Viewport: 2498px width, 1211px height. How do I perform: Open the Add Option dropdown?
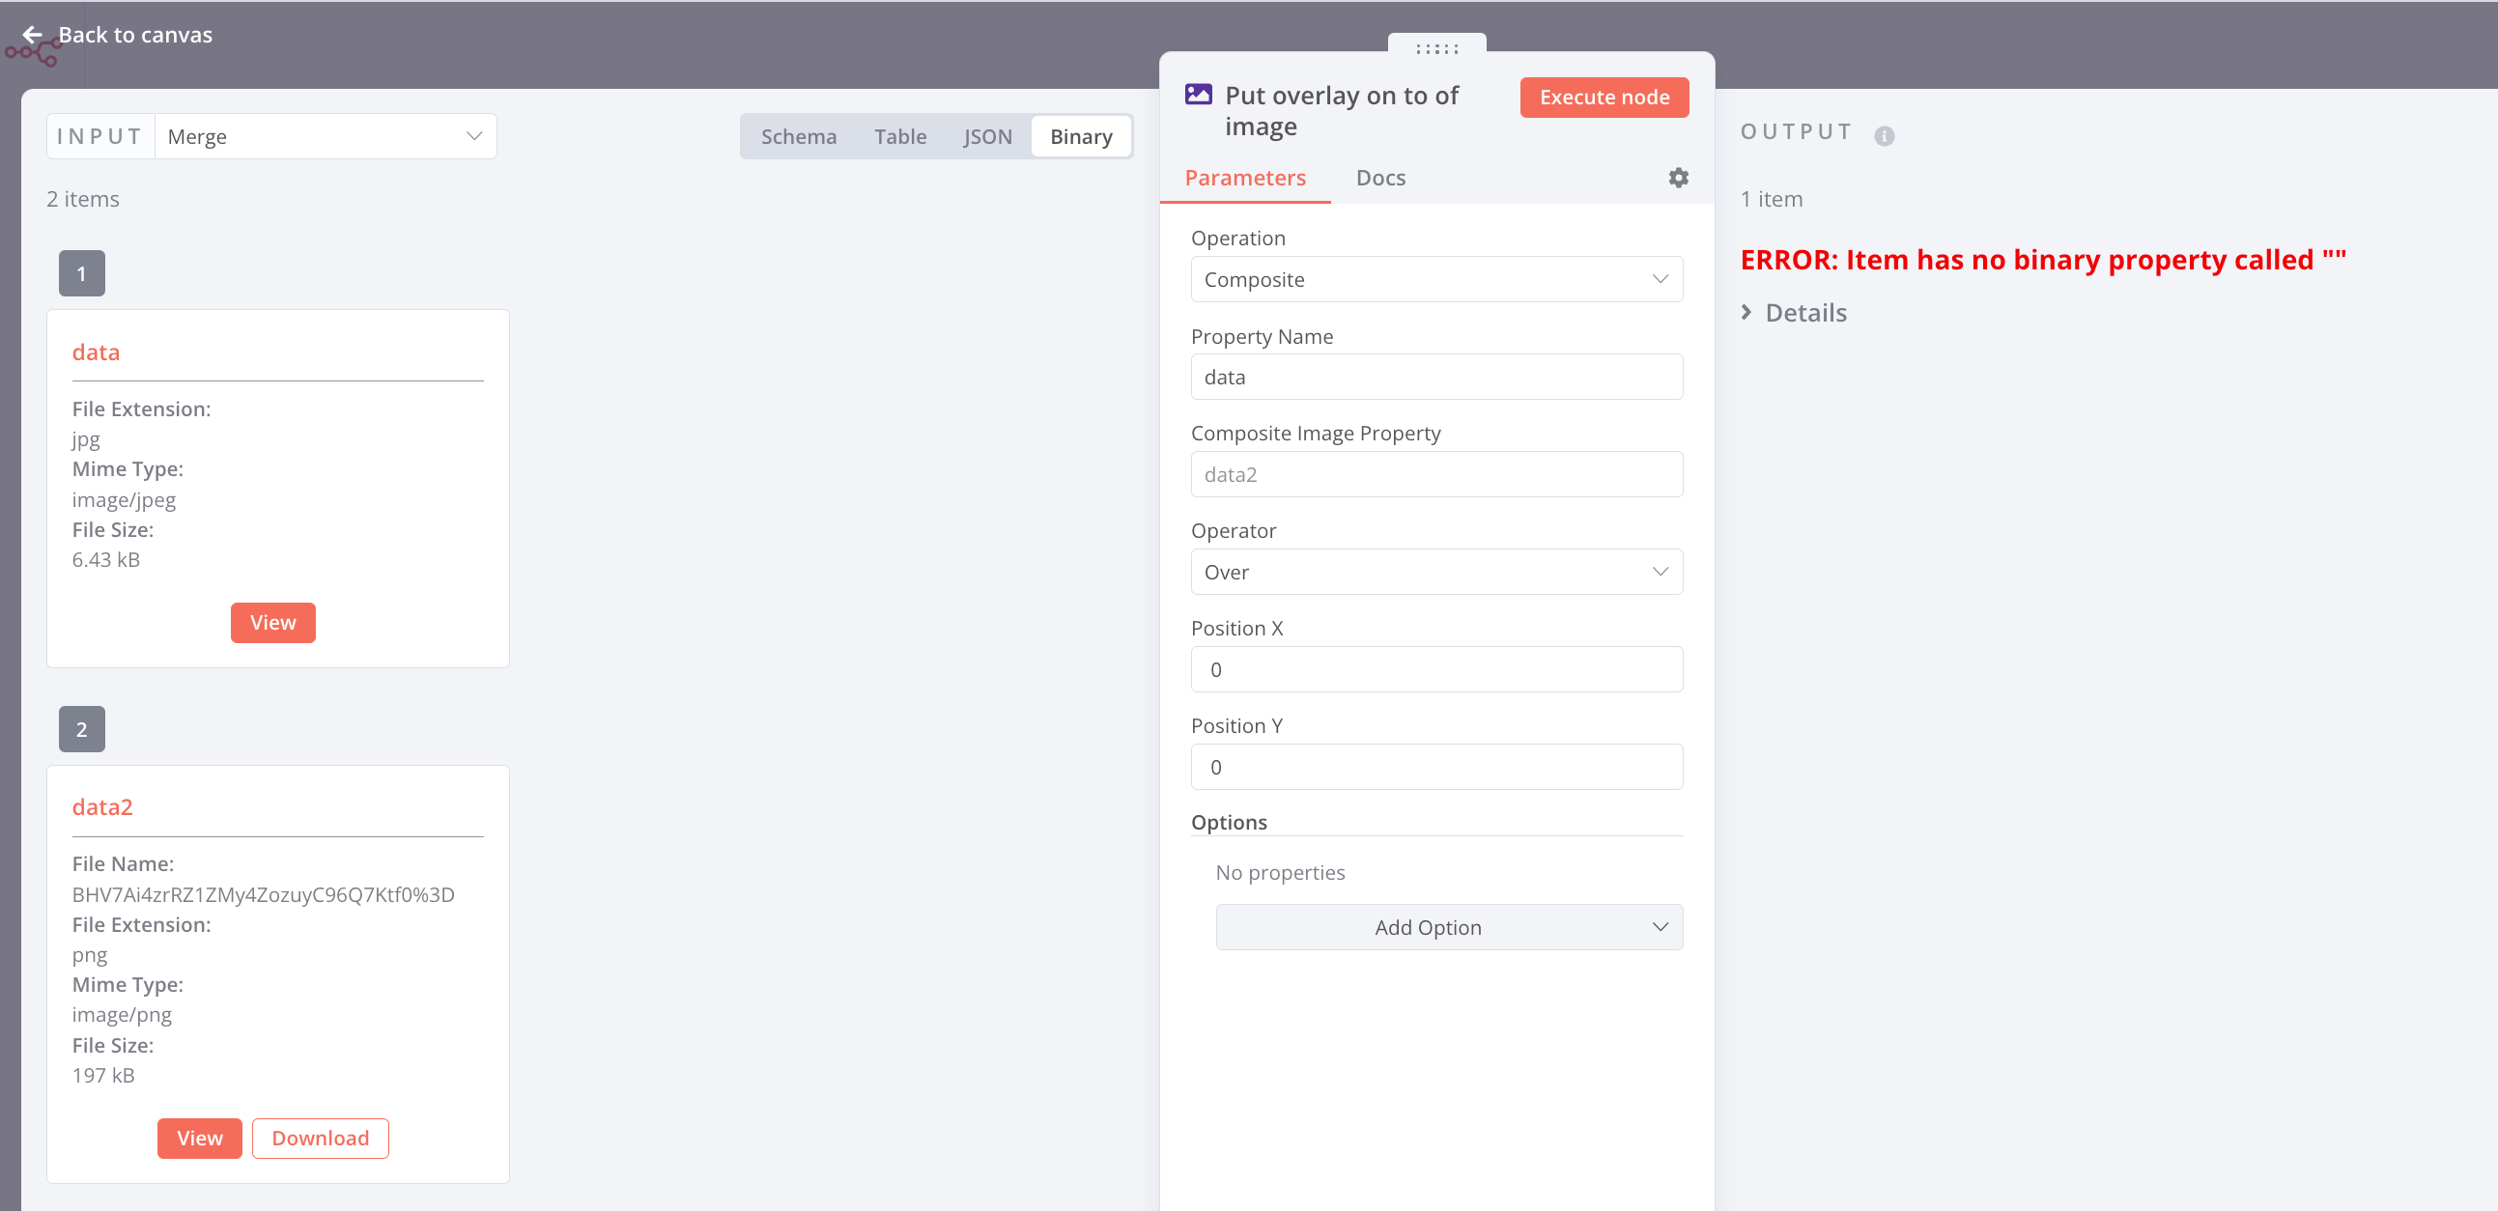pos(1449,927)
